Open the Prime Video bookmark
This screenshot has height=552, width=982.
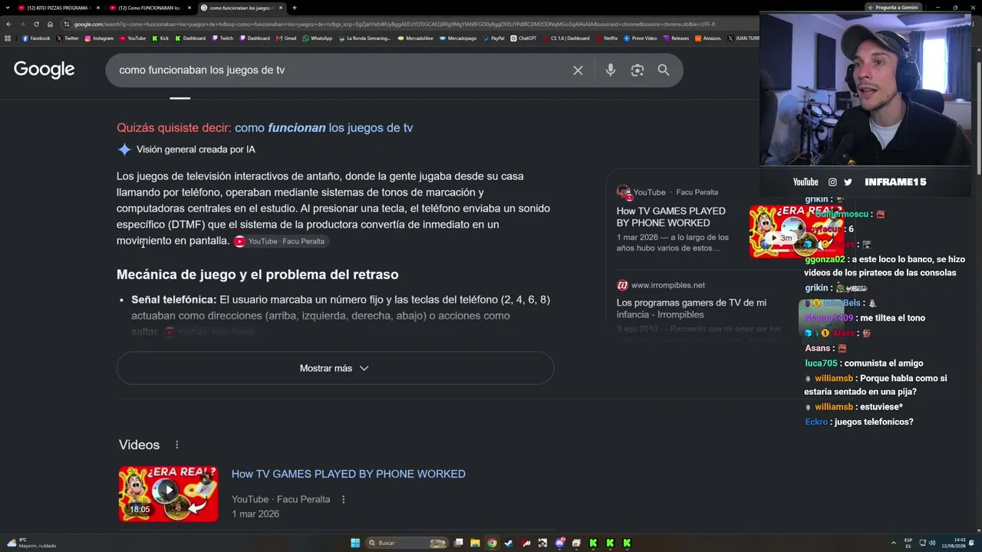coord(641,38)
